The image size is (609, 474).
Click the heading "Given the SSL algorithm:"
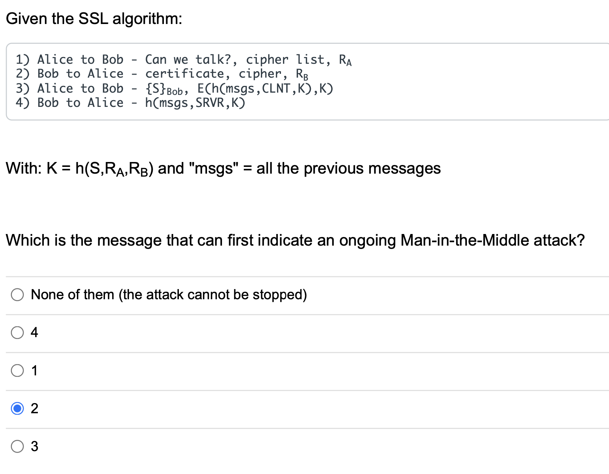(94, 18)
